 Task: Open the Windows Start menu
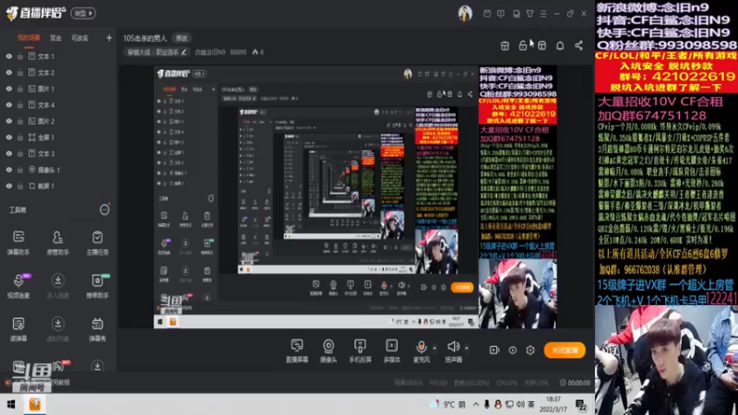pos(11,404)
